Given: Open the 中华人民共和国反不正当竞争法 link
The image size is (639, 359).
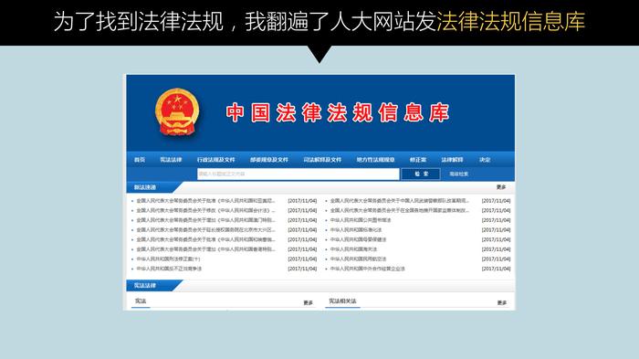Looking at the screenshot, I should pyautogui.click(x=169, y=269).
